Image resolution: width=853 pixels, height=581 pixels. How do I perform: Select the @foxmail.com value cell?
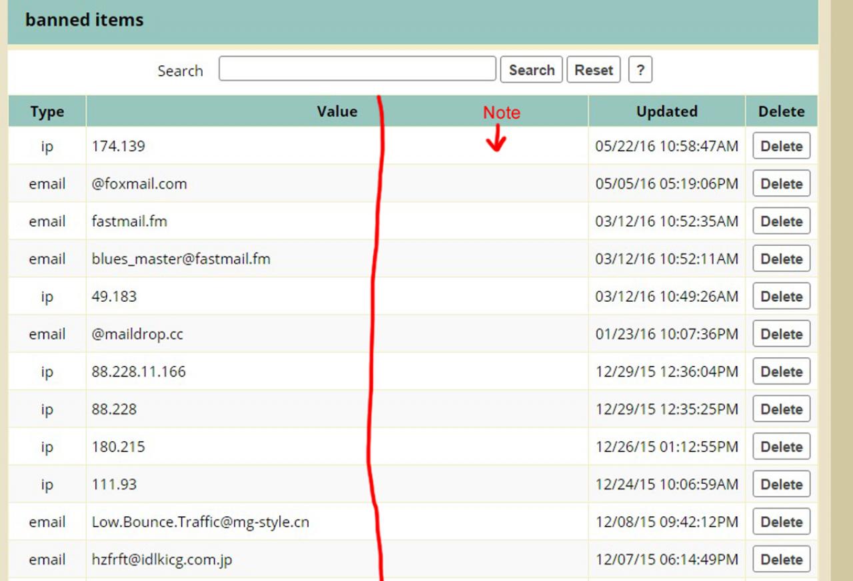[x=139, y=184]
